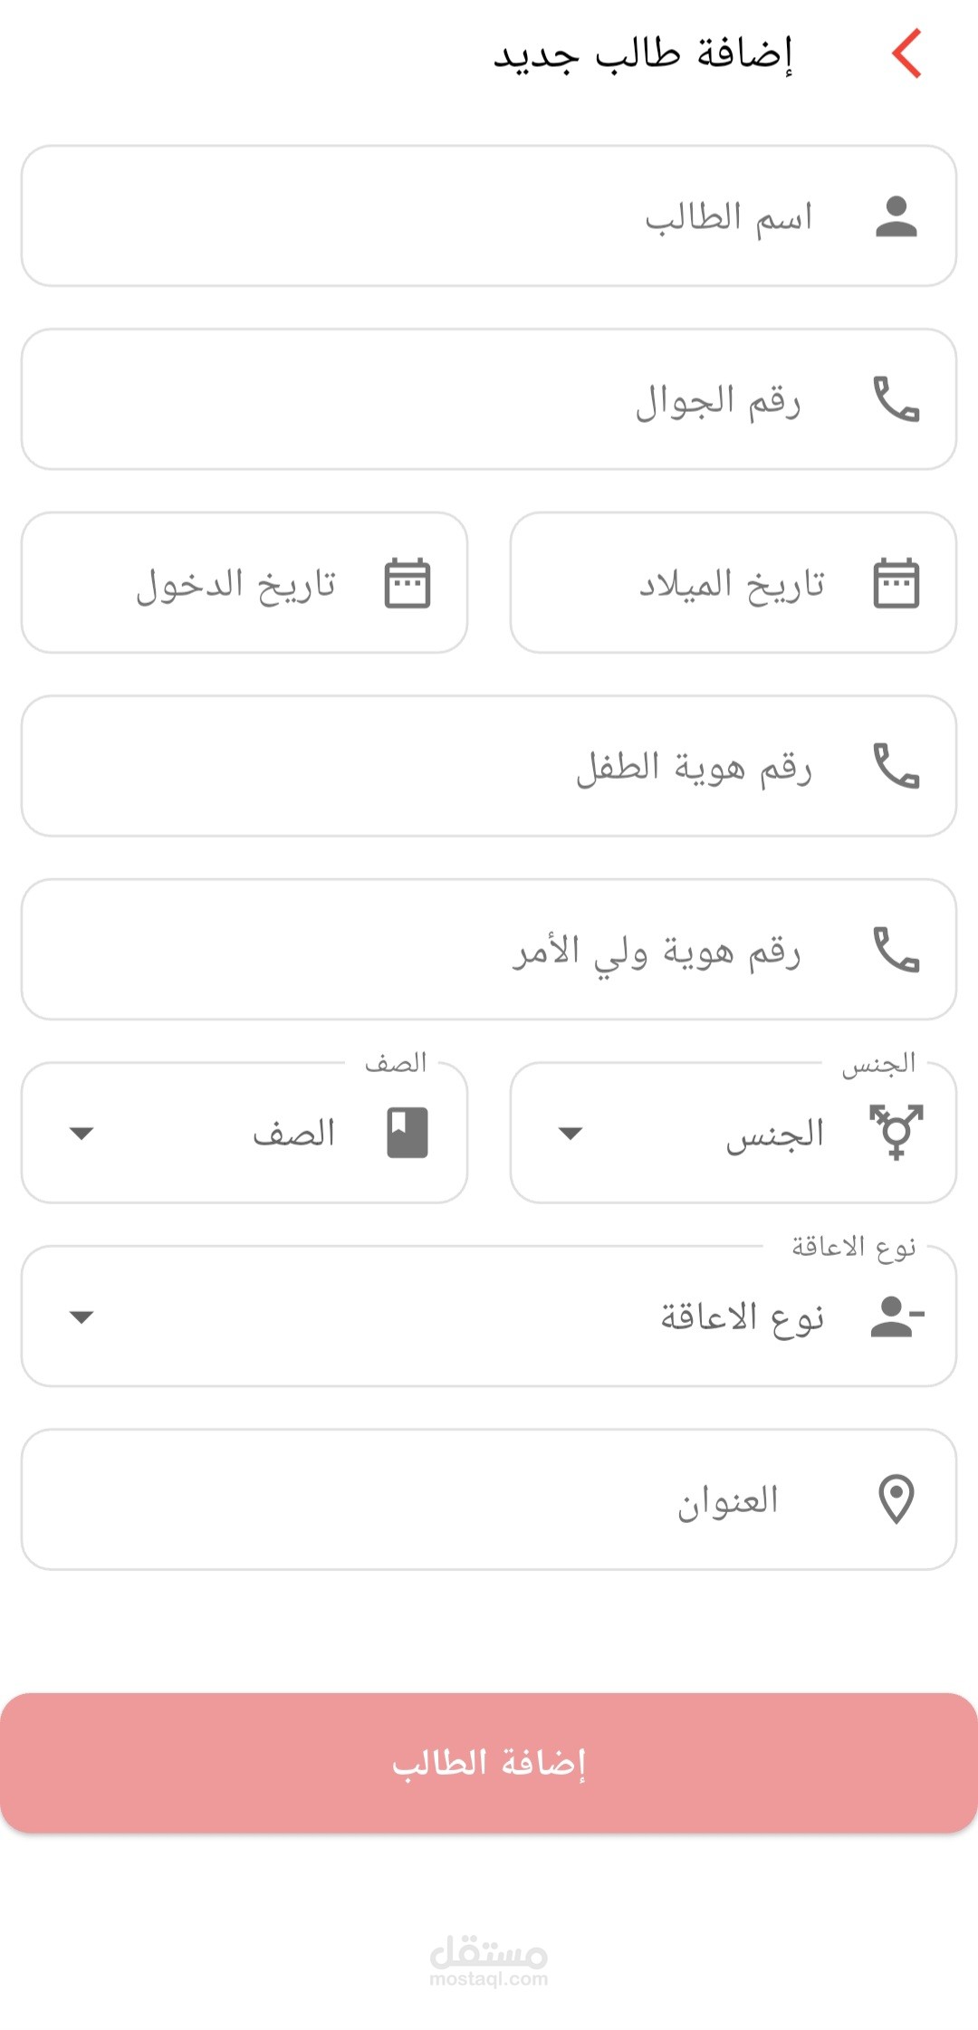Viewport: 978px width, 2030px height.
Task: Open the calendar icon for تاريخ الدخول
Action: click(407, 583)
